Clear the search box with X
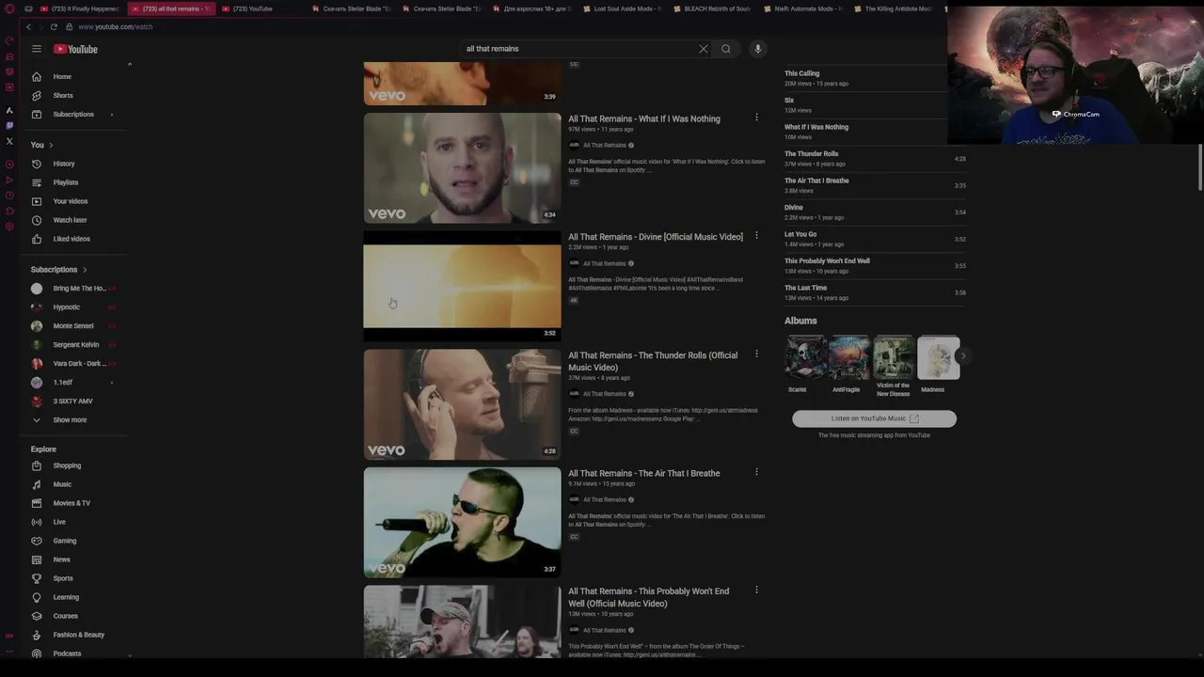 click(x=703, y=49)
